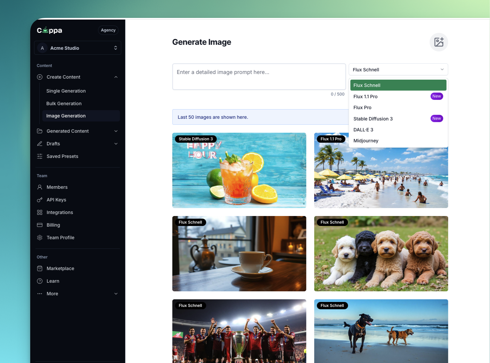Select Flux 1.1 Pro from model list
The width and height of the screenshot is (490, 363).
[x=365, y=97]
